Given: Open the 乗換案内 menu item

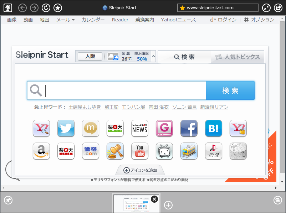Looking at the screenshot, I should point(145,20).
